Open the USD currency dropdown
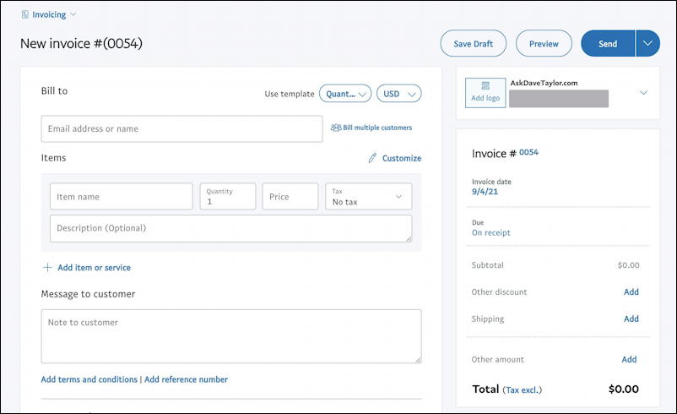This screenshot has width=677, height=414. [x=399, y=94]
